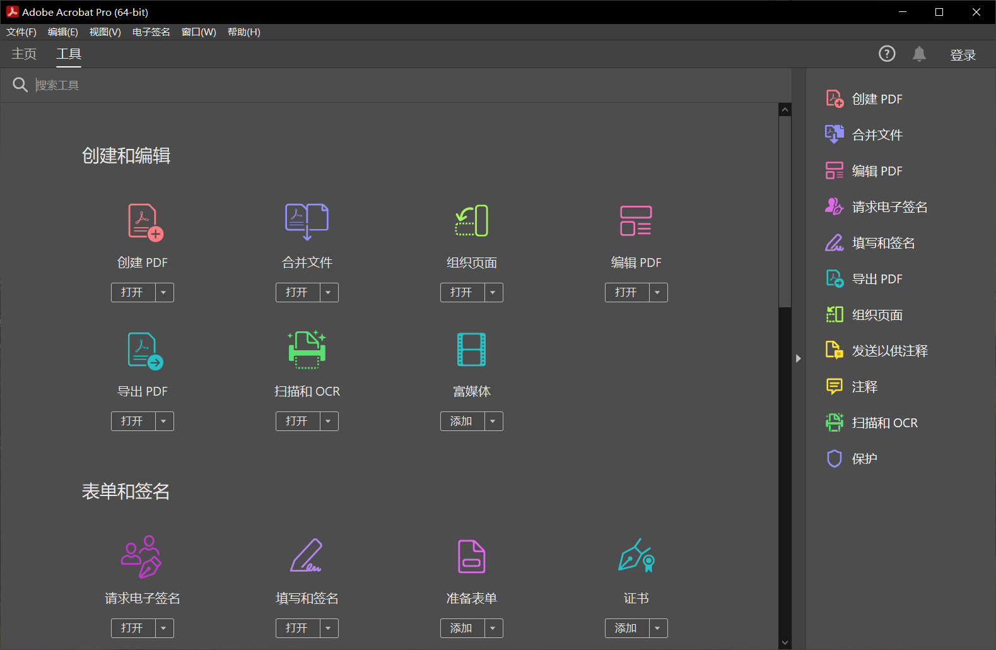This screenshot has height=650, width=996.
Task: Open 创建 PDF shortcut in right sidebar
Action: tap(865, 99)
